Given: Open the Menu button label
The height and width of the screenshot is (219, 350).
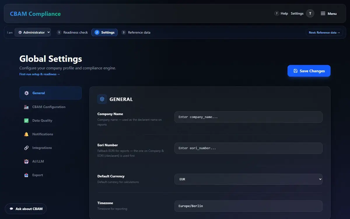Looking at the screenshot, I should click(332, 14).
